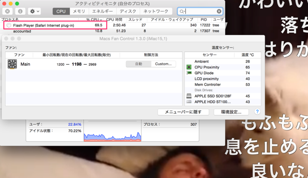Viewport: 308px width, 178px height.
Task: Click the GPU Diode card icon
Action: 189,73
